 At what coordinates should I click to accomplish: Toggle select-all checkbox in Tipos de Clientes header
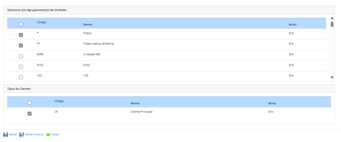30,103
